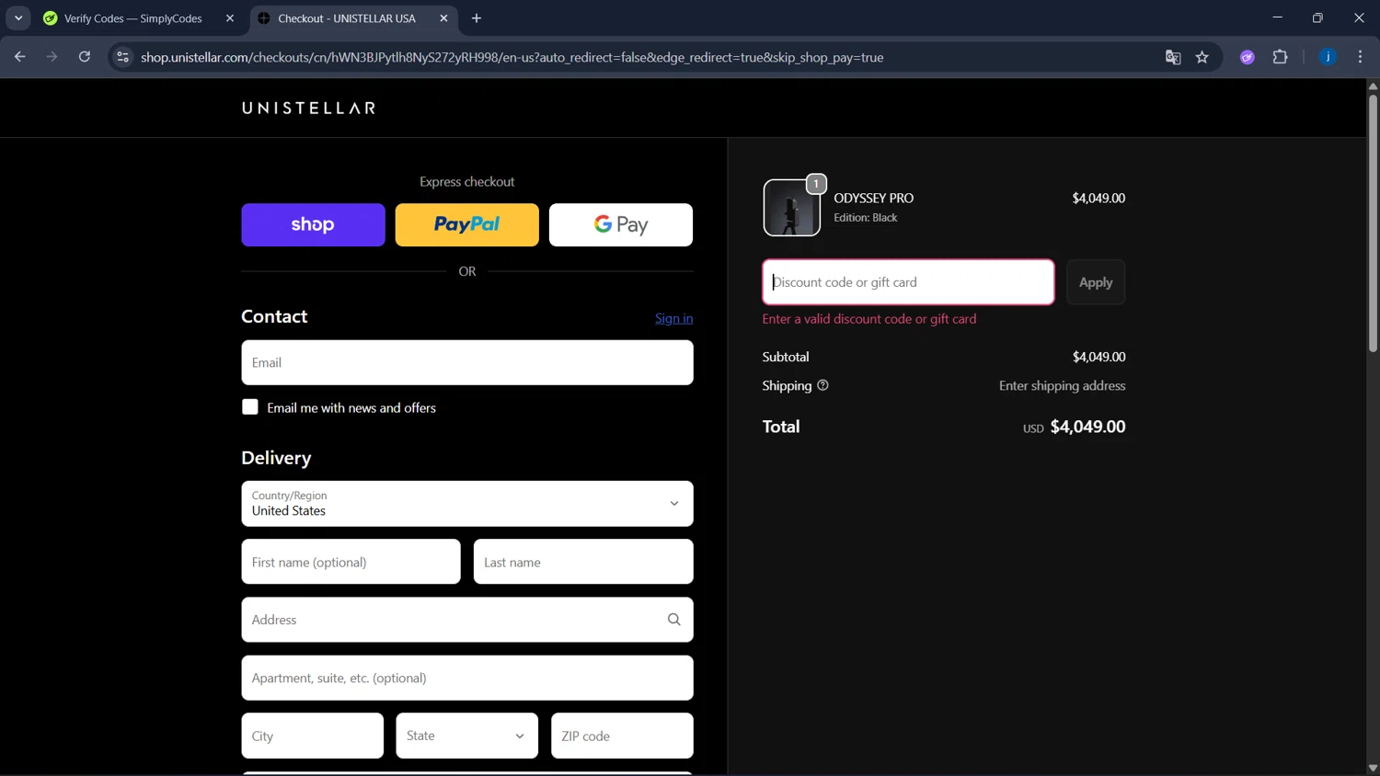Focus the First name (optional) field
Image resolution: width=1380 pixels, height=776 pixels.
click(351, 562)
